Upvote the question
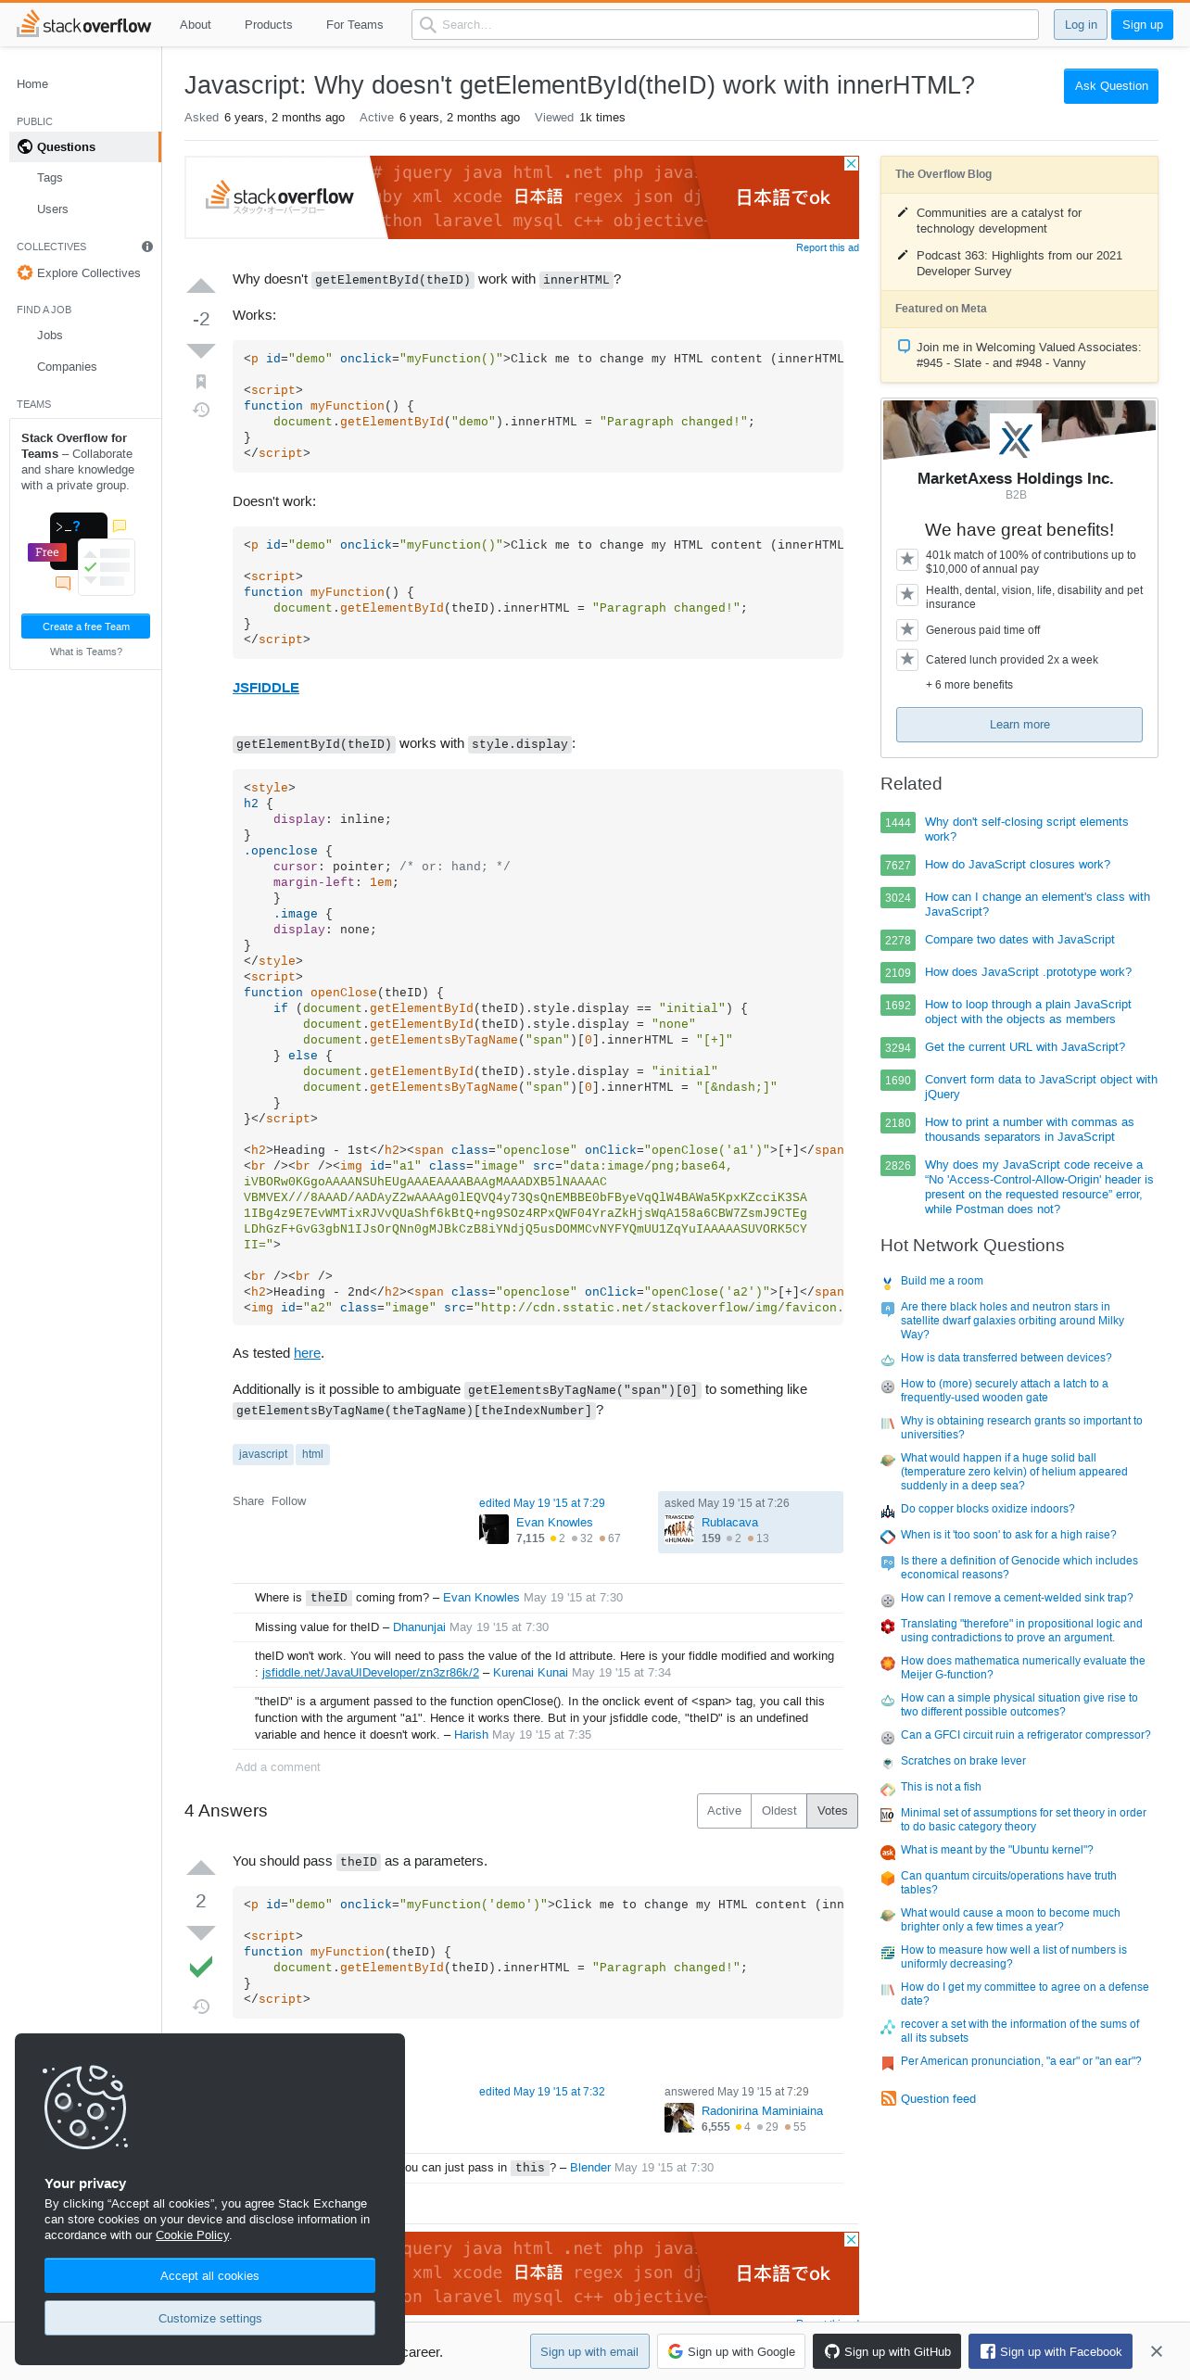1190x2380 pixels. coord(201,286)
